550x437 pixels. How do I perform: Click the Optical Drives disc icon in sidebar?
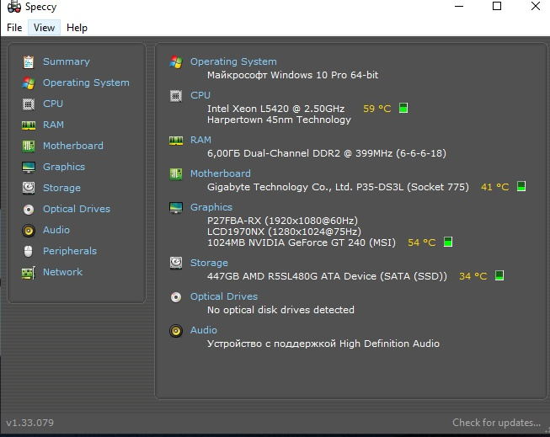point(29,210)
